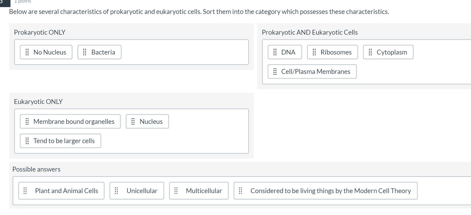Click drag handle icon beside DNA
Image resolution: width=471 pixels, height=215 pixels.
pyautogui.click(x=275, y=52)
